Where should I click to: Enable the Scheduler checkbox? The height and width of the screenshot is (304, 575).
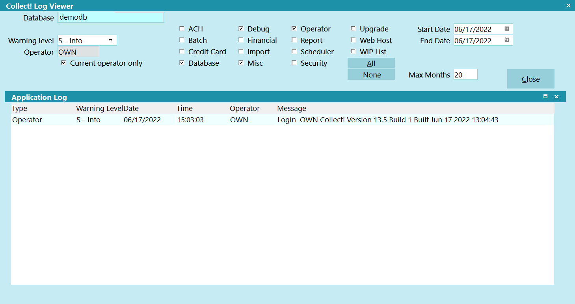point(294,52)
